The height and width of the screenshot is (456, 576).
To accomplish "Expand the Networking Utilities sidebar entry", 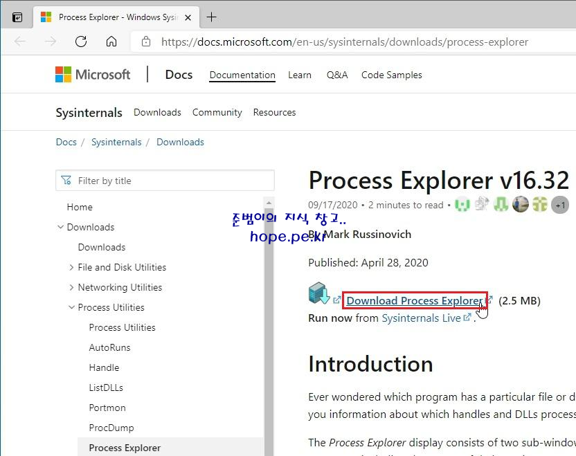I will tap(72, 287).
